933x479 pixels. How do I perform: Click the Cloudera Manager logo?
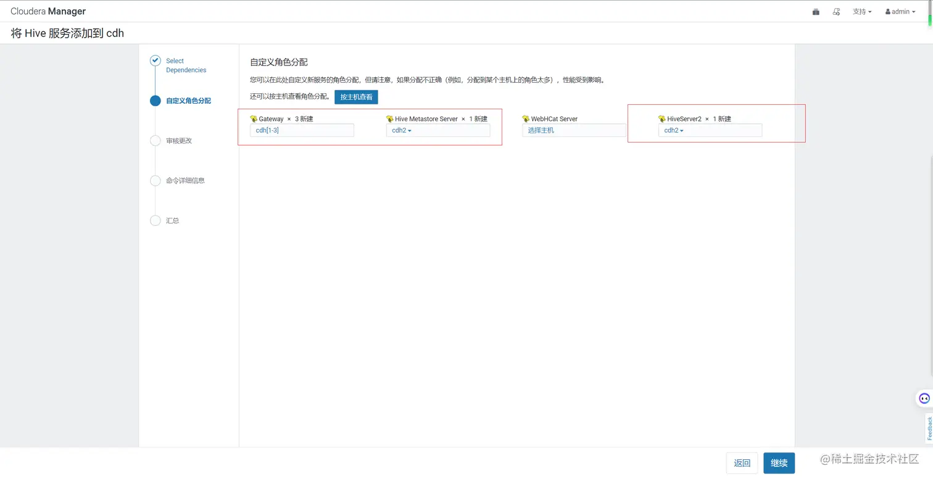tap(48, 11)
